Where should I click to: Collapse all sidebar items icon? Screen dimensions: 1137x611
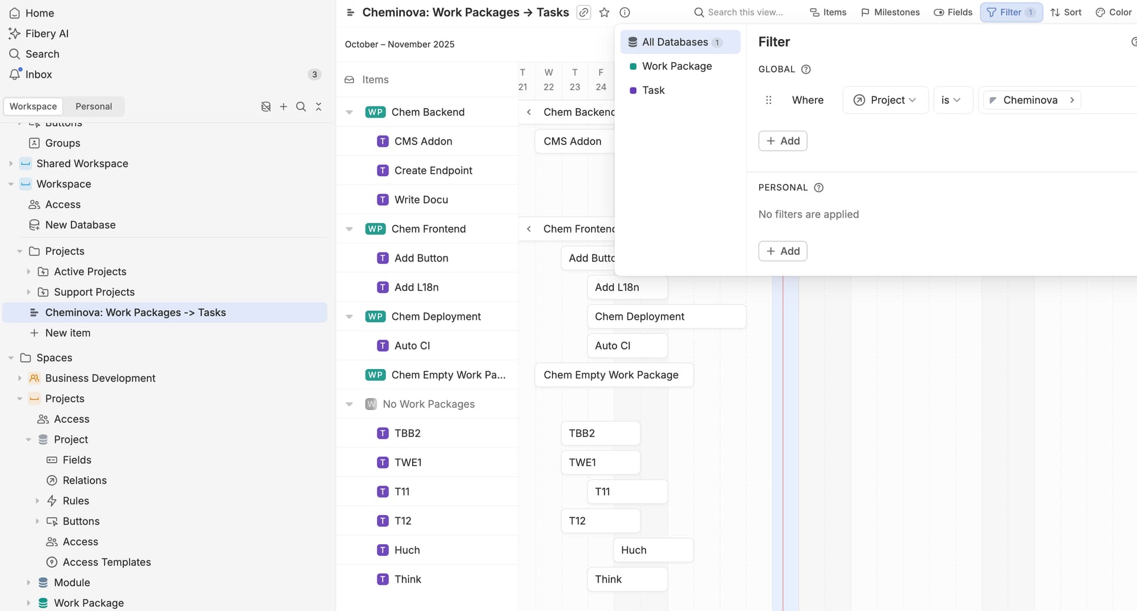(x=319, y=106)
